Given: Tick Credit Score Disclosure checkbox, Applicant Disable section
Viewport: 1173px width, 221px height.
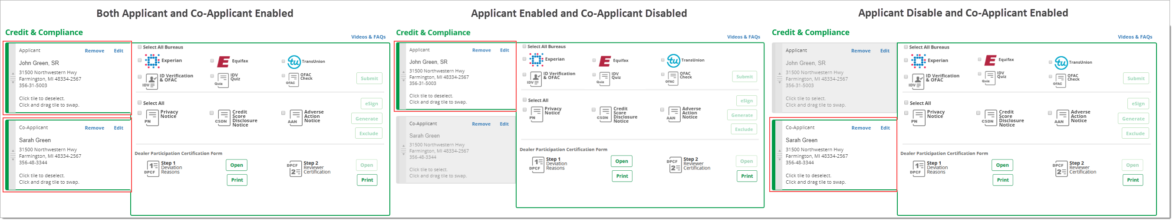Looking at the screenshot, I should tap(979, 113).
